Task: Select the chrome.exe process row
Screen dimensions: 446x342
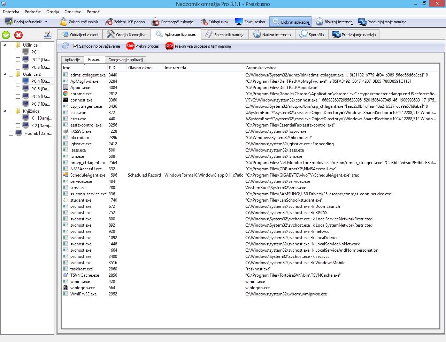Action: (81, 94)
